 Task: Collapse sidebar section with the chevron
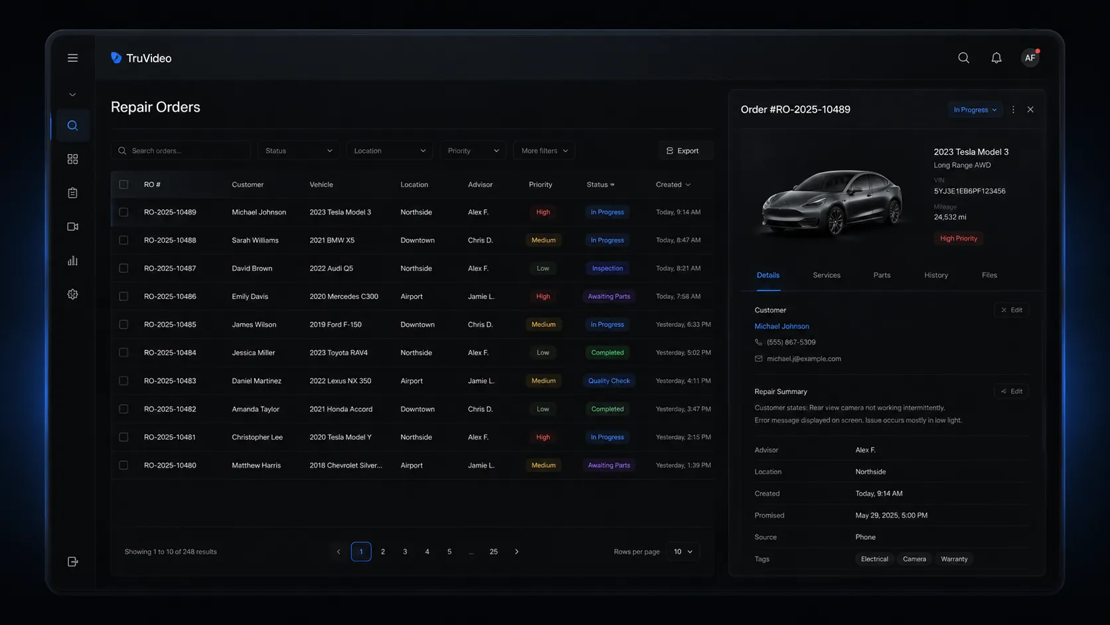(x=72, y=94)
